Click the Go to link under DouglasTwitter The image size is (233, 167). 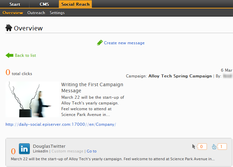click(91, 151)
